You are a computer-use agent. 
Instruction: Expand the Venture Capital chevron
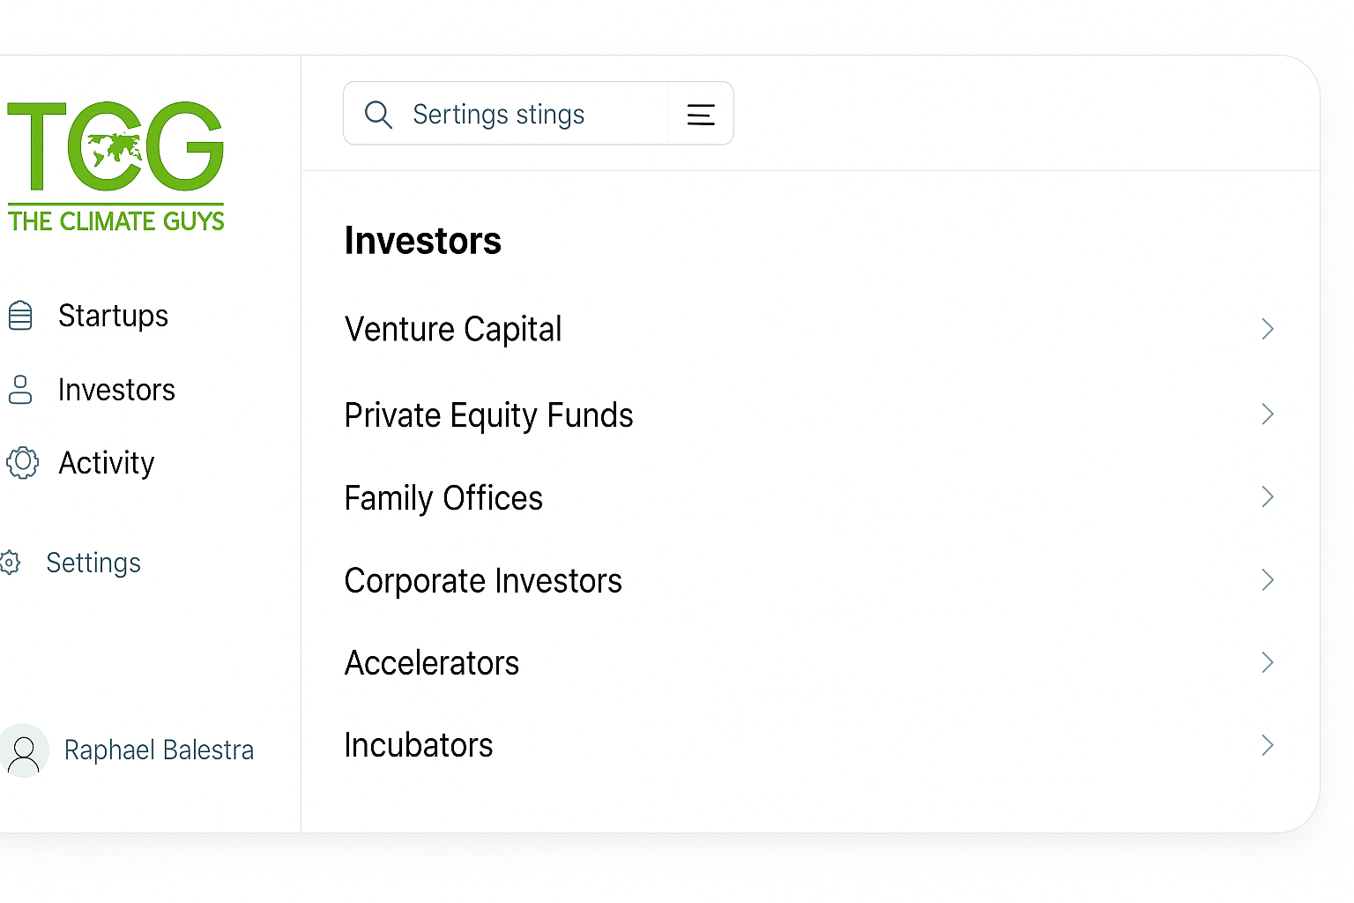pos(1268,329)
